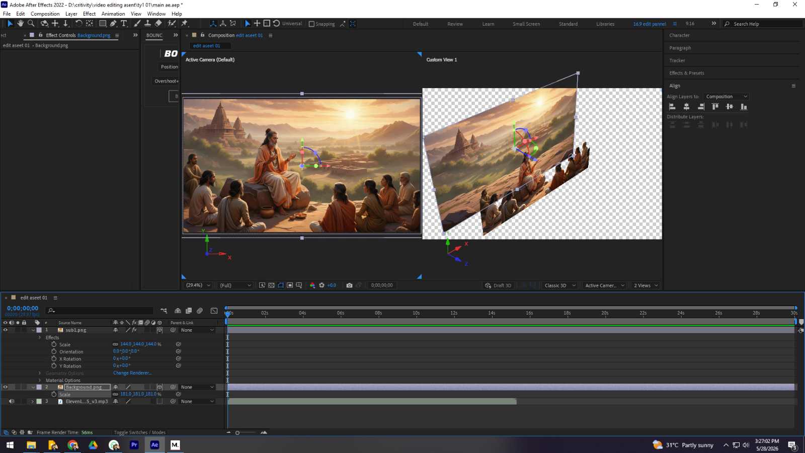Pick the Horizontal Type tool
The width and height of the screenshot is (805, 453).
pyautogui.click(x=124, y=23)
